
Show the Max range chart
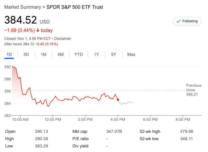coord(131,54)
